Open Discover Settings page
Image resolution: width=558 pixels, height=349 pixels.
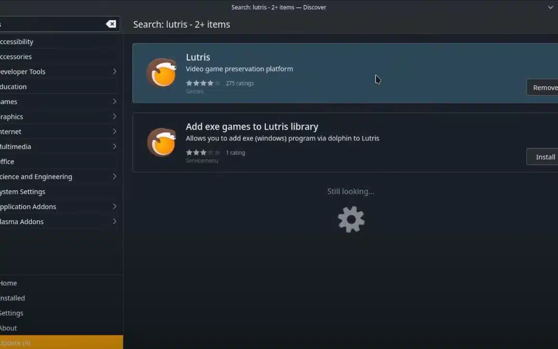[x=61, y=313]
